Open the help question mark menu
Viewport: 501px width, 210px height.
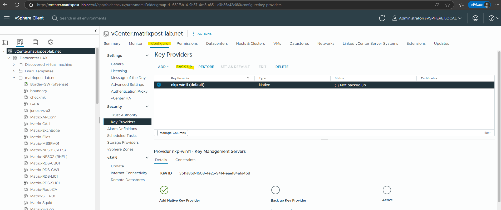point(494,18)
